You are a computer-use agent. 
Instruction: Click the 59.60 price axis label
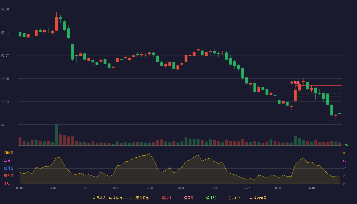click(5, 9)
